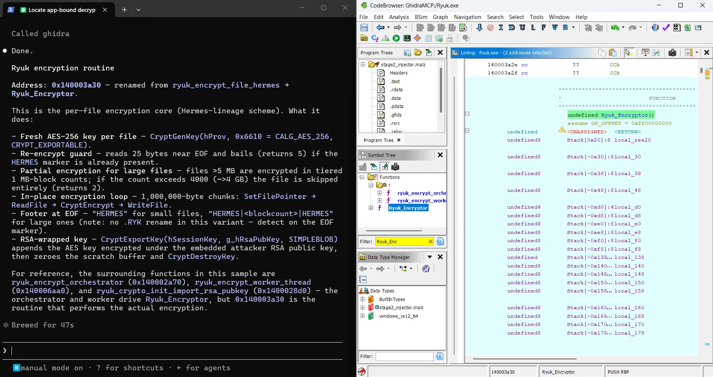Open terminal tab dropdown chevron
The width and height of the screenshot is (713, 377).
point(138,10)
